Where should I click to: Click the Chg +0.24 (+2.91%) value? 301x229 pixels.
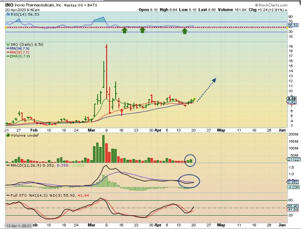pyautogui.click(x=266, y=10)
